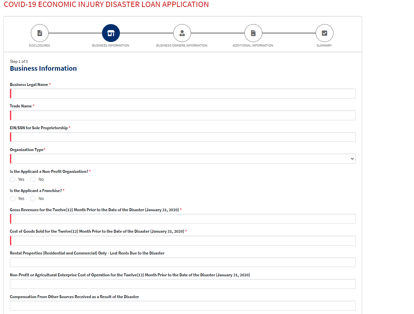Click the Business Legal Name field

click(183, 94)
